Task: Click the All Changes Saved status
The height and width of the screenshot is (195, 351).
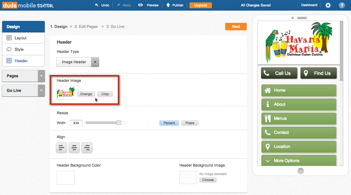Action: click(x=256, y=5)
